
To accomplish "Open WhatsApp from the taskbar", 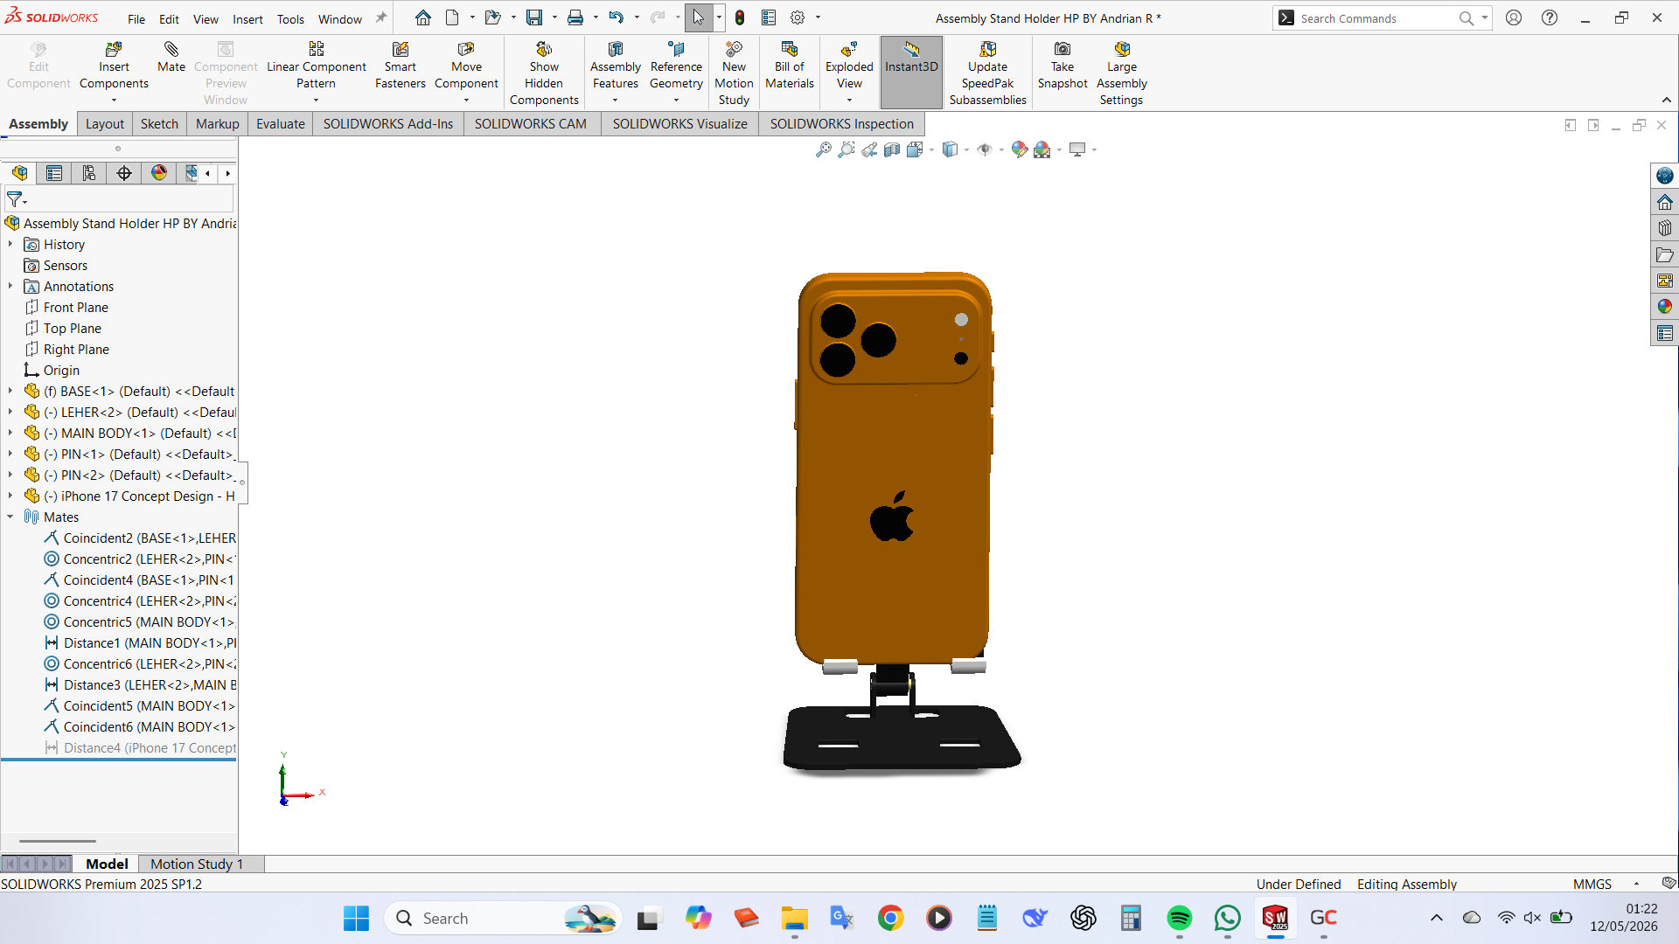I will tap(1227, 919).
